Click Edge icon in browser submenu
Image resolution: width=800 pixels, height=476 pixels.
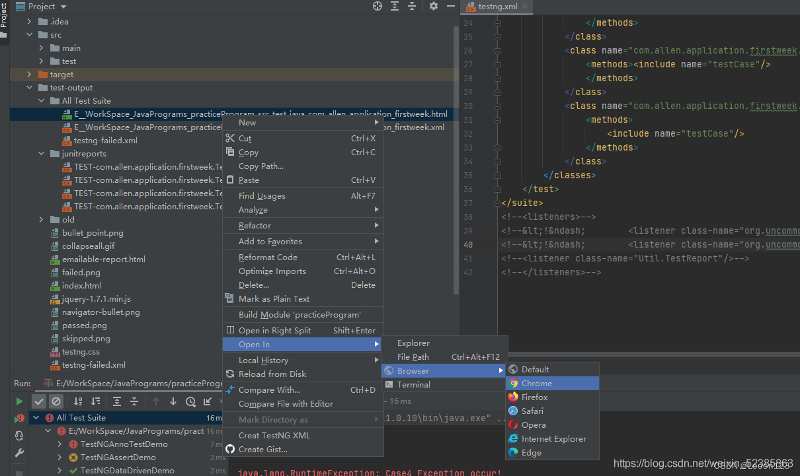click(514, 453)
